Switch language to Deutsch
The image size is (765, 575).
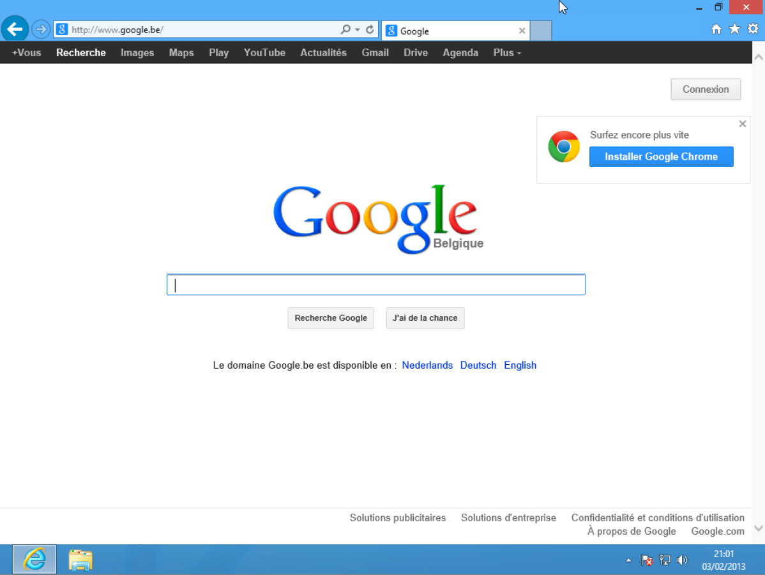[478, 365]
